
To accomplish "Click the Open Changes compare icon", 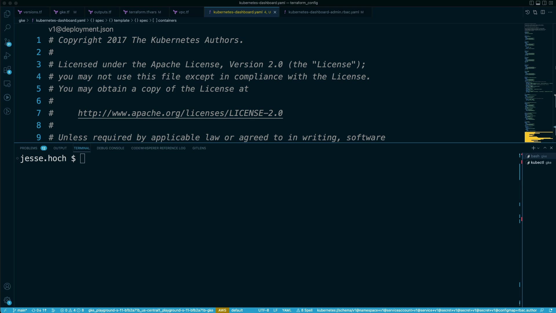I will tap(535, 12).
